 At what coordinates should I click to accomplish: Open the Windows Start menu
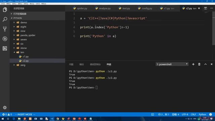[3, 119]
